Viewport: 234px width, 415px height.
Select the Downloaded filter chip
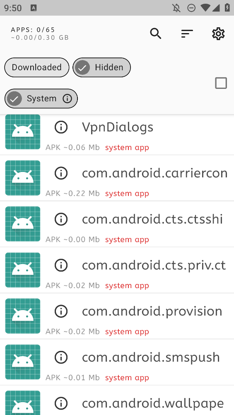click(36, 67)
